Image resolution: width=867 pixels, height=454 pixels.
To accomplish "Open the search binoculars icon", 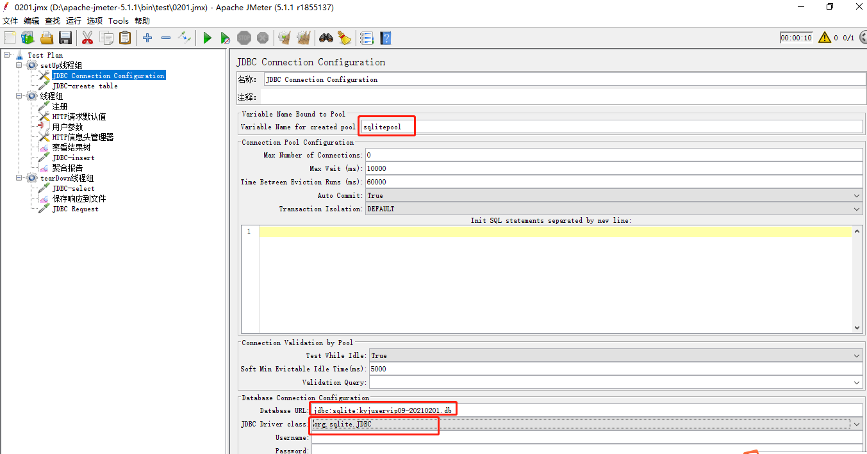I will pyautogui.click(x=326, y=37).
